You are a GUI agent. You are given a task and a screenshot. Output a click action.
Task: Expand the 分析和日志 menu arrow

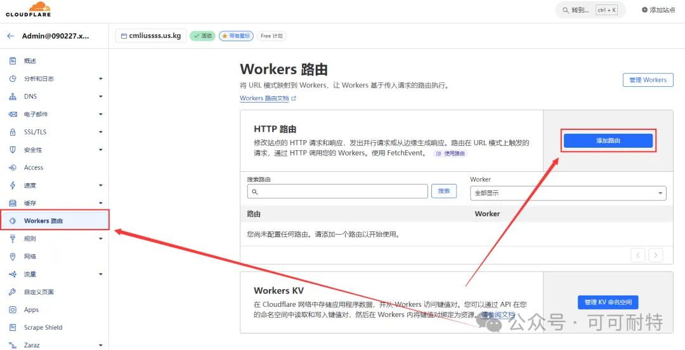[101, 79]
